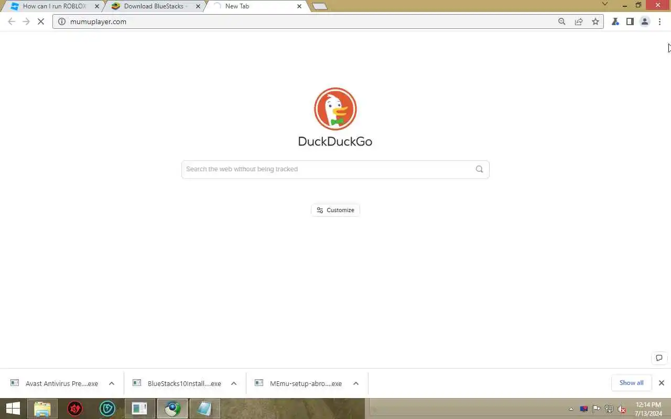The image size is (671, 419).
Task: Open the Windows Start menu
Action: (13, 409)
